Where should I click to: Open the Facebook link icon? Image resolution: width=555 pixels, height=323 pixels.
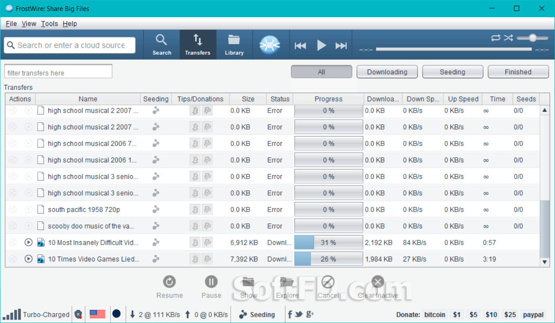290,314
